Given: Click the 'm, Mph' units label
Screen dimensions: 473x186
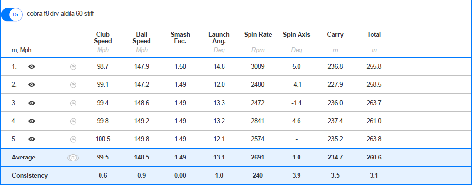Looking at the screenshot, I should coord(22,50).
